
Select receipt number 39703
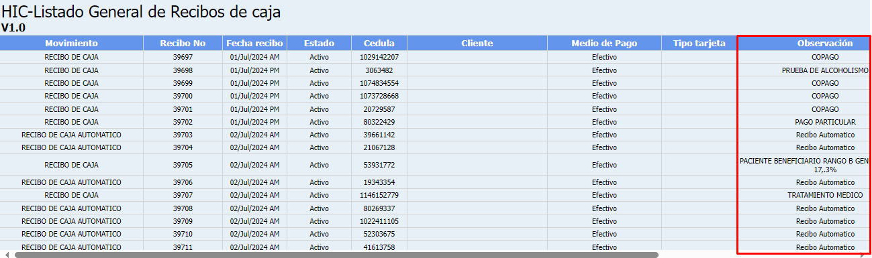pos(183,135)
